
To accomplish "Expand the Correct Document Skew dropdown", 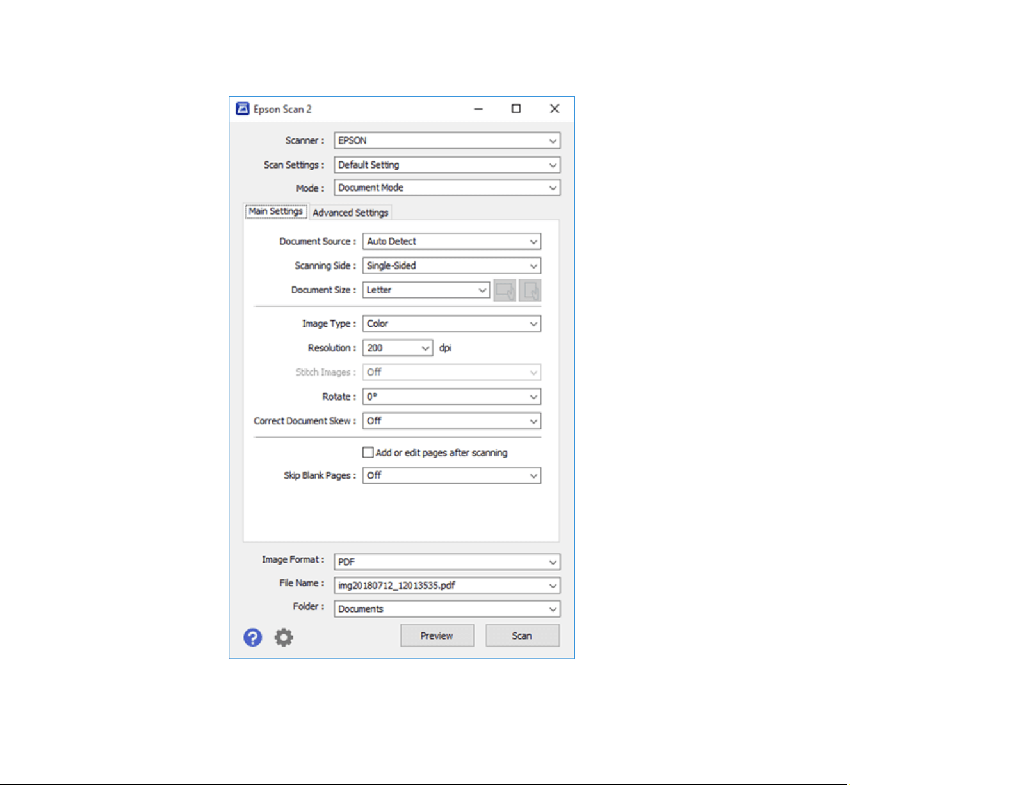I will 451,421.
